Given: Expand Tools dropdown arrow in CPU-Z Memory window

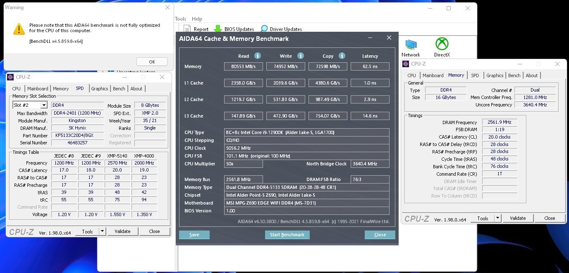Looking at the screenshot, I should [x=497, y=218].
